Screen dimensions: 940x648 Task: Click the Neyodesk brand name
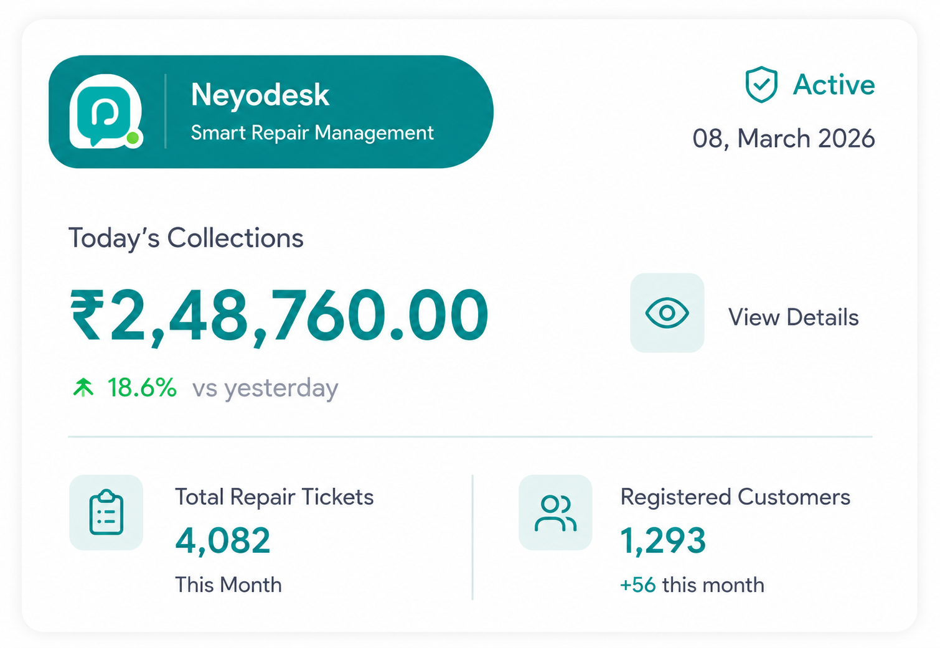pyautogui.click(x=260, y=95)
